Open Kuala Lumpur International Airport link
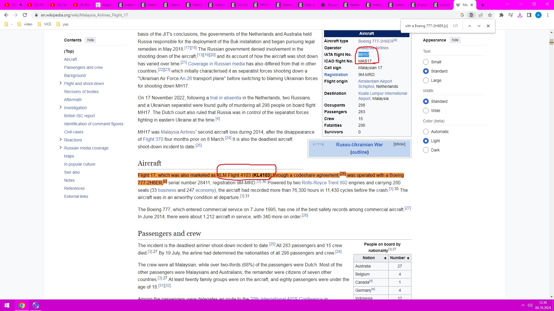This screenshot has height=311, width=554. point(383,96)
